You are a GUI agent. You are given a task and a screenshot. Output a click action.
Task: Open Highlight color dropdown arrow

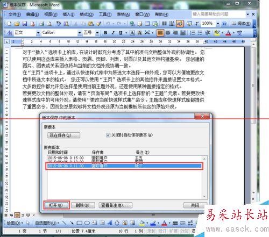[x=222, y=33]
